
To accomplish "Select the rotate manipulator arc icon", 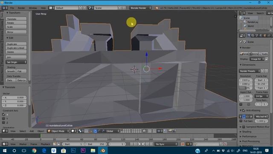I will pos(99,131).
